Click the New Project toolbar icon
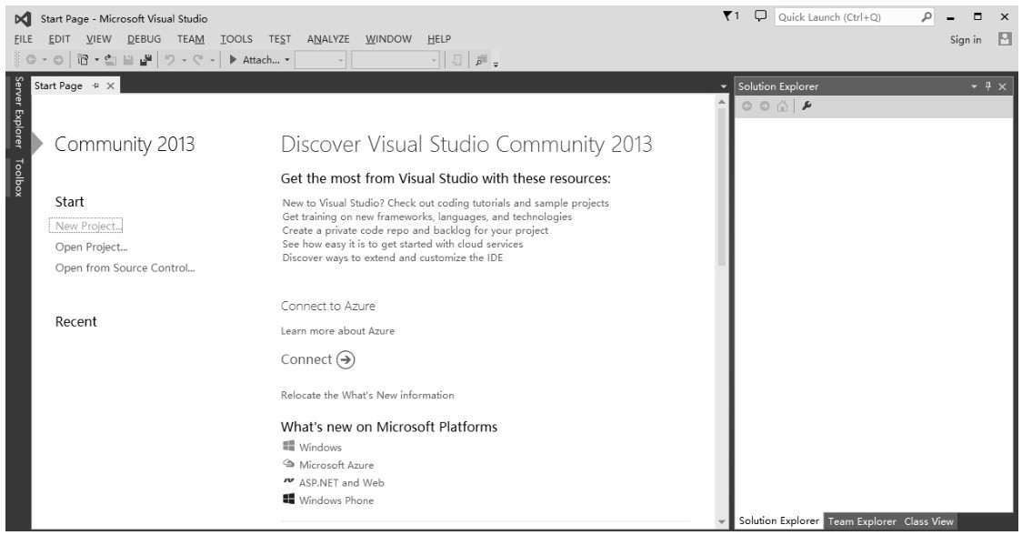 tap(83, 60)
